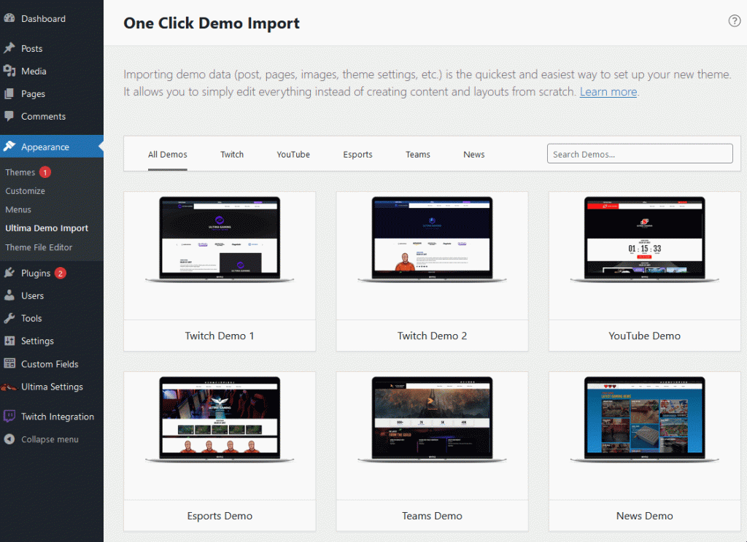The width and height of the screenshot is (747, 542).
Task: Select the YouTube Demo laptop preview
Action: (644, 239)
